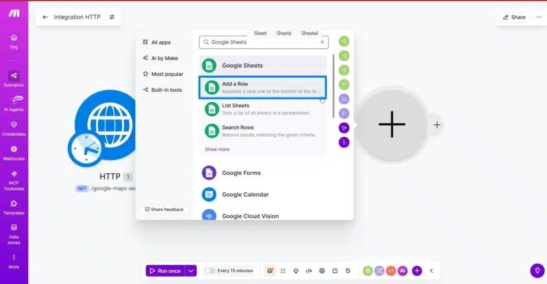Choose the Sheet suggestion
The width and height of the screenshot is (547, 284).
(260, 33)
